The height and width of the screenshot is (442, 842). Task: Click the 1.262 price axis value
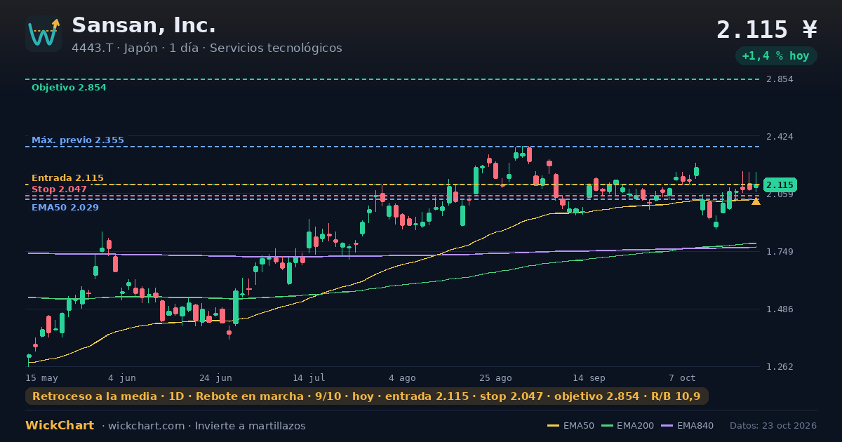click(780, 367)
